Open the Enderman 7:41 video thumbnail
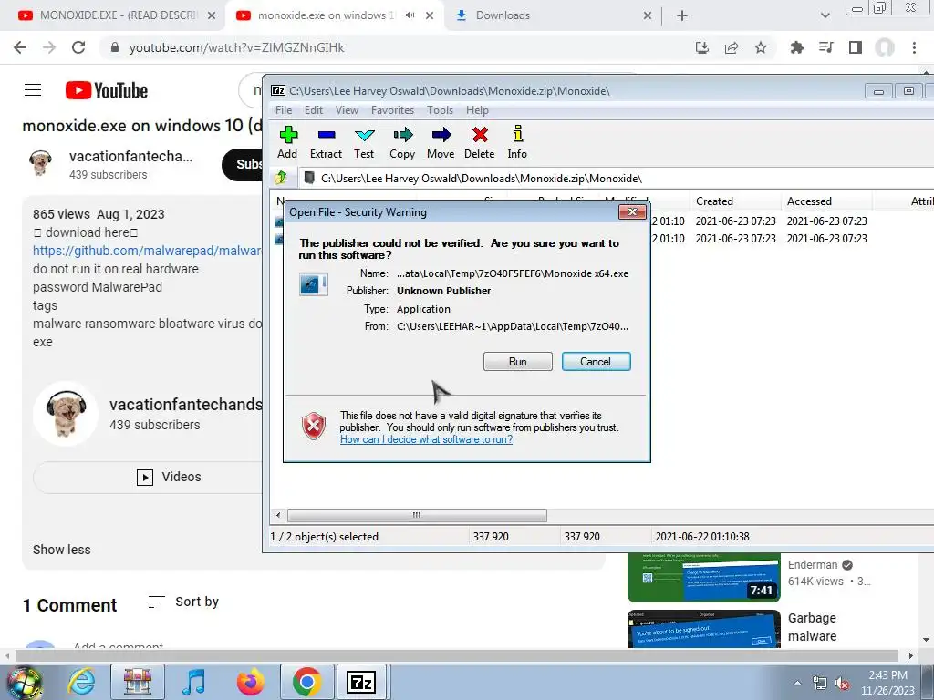This screenshot has height=700, width=934. 704,577
